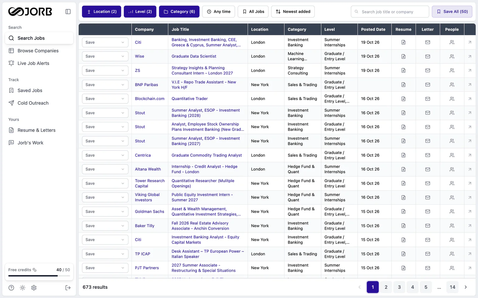Go to page 3 of results
Viewport: 478px width, 298px height.
tap(399, 287)
